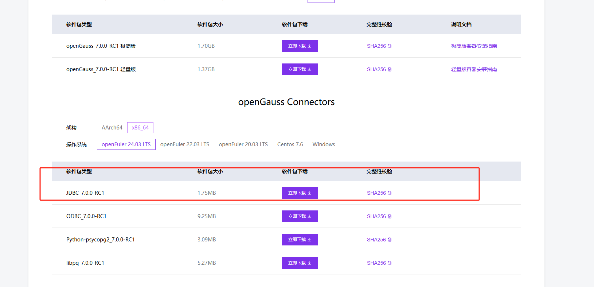Copy SHA256 icon in JDBC_7.0.0-RC1 row
594x287 pixels.
point(390,193)
